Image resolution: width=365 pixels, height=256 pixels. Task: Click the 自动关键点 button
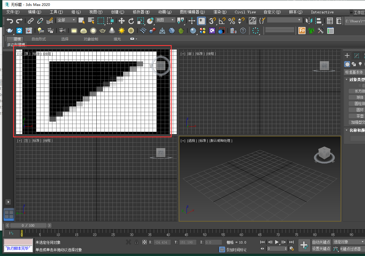pos(321,242)
